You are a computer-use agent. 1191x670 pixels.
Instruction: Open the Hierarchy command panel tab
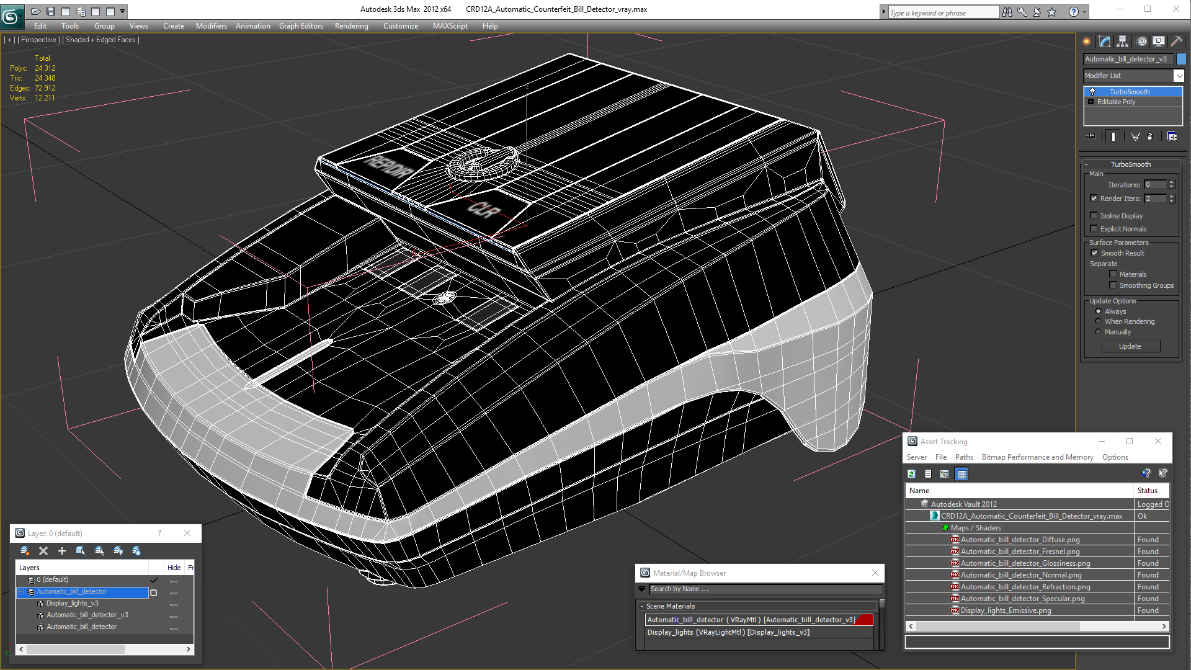click(x=1123, y=42)
